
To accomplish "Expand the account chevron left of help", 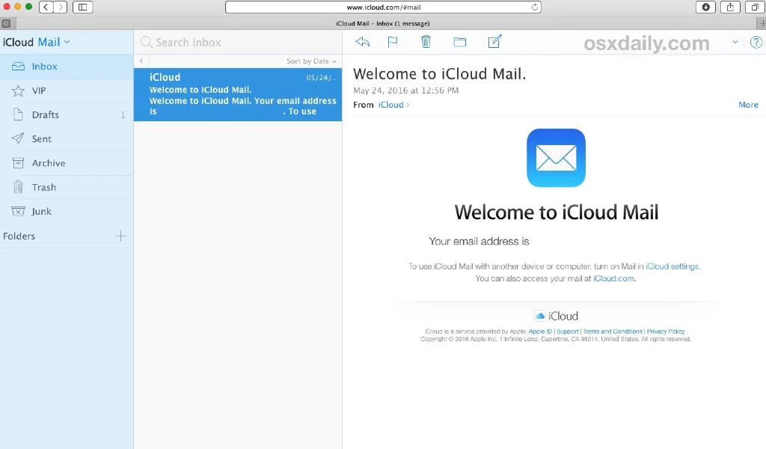I will [x=735, y=42].
